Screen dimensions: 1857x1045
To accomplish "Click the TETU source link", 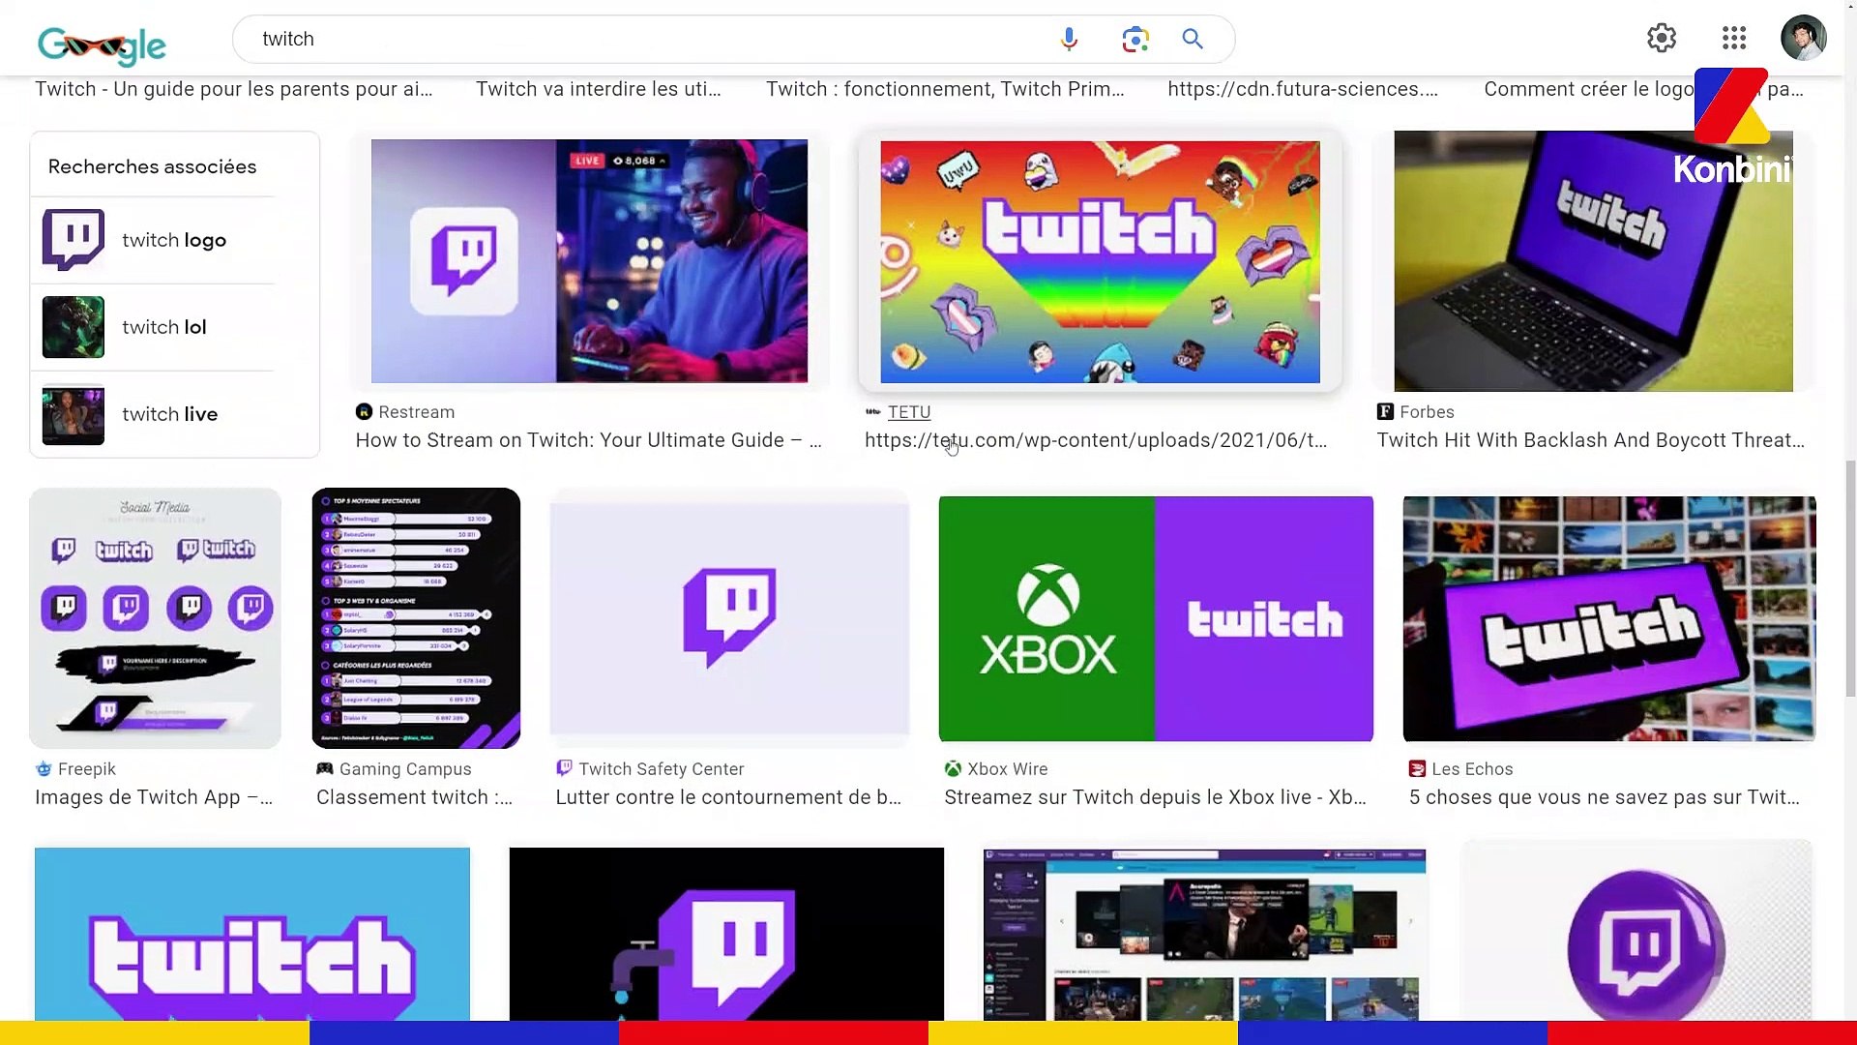I will (x=909, y=412).
